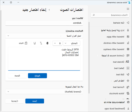Viewport: 132px width, 112px height.
Task: Open the online documentation link
Action: (x=114, y=102)
